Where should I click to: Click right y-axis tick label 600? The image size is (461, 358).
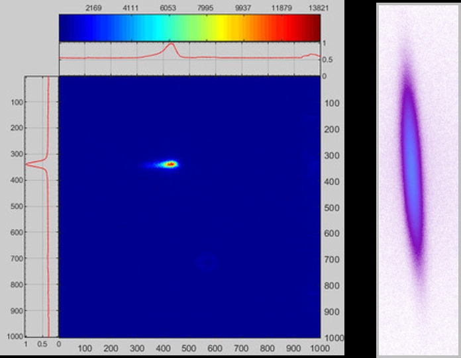point(332,234)
